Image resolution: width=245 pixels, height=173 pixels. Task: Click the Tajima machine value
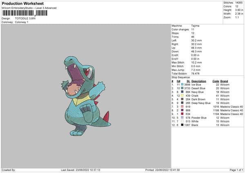click(x=196, y=25)
